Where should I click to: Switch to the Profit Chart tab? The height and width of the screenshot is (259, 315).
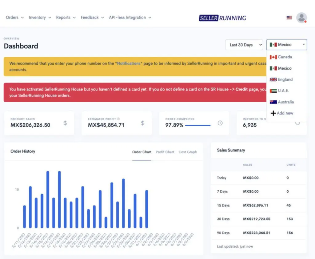click(x=165, y=152)
